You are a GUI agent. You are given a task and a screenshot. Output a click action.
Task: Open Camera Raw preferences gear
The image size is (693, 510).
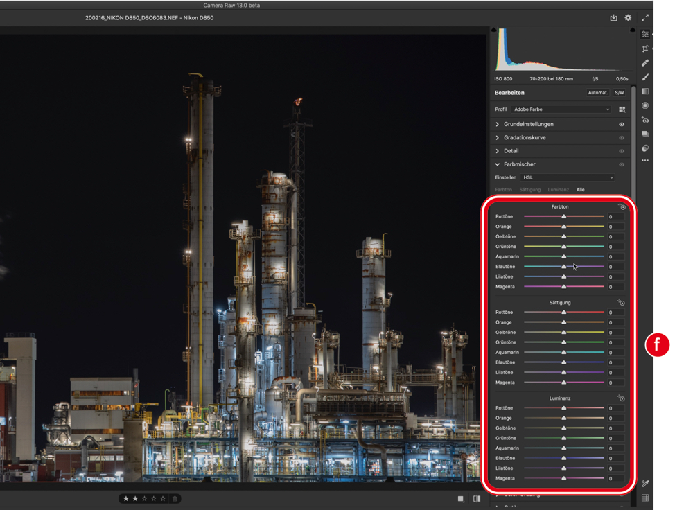(628, 18)
